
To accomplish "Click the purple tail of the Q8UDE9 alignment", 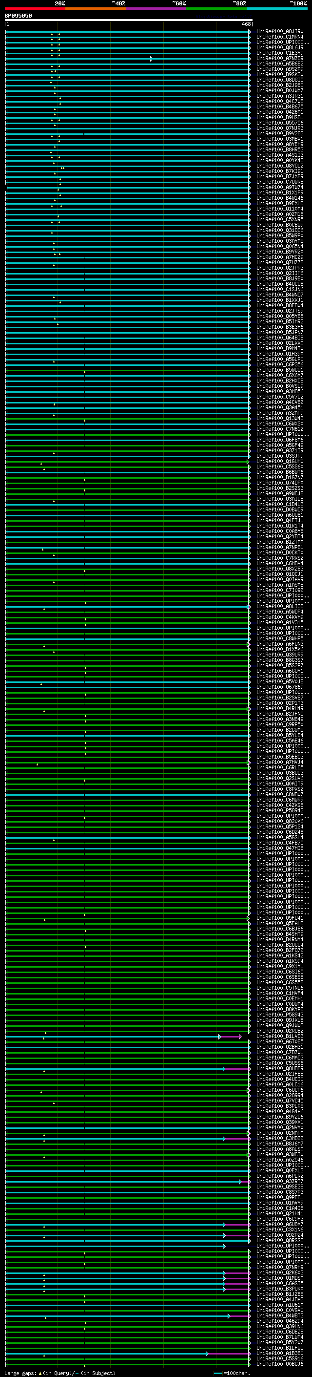I will tap(237, 1069).
